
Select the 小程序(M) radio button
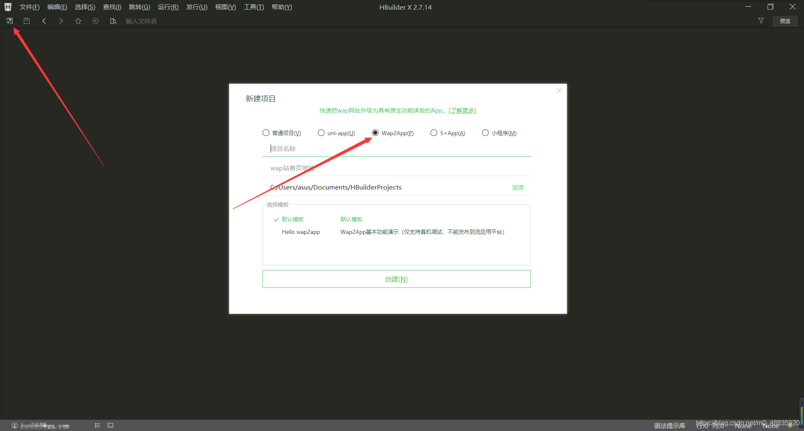pos(485,133)
